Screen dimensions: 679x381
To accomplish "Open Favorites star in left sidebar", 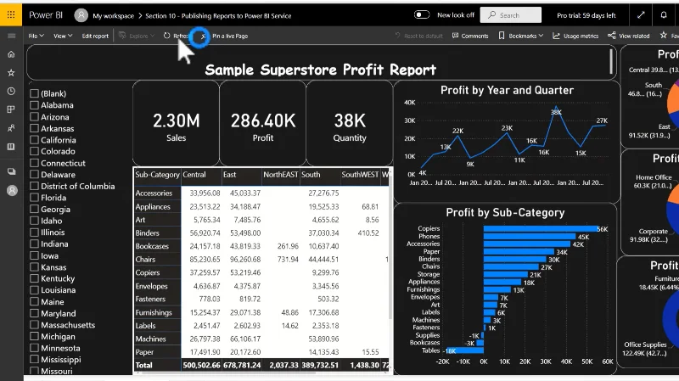I will coord(11,73).
